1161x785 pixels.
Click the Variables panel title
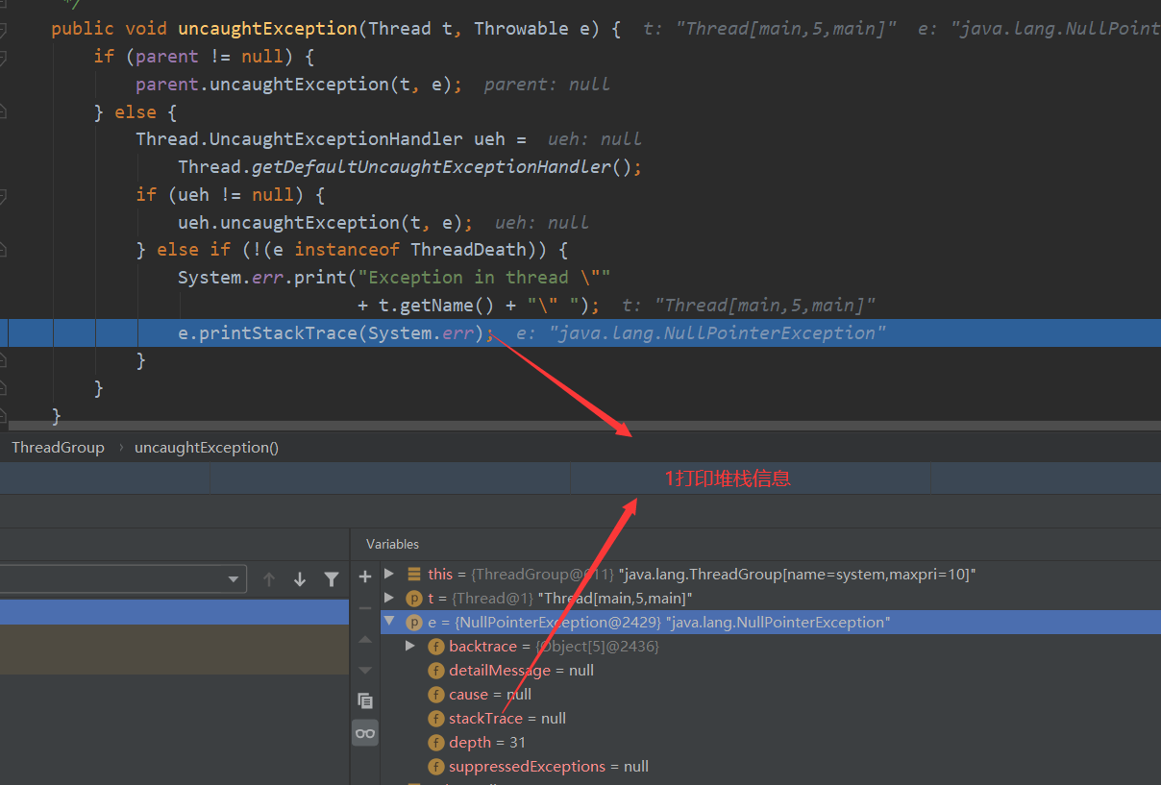click(392, 544)
